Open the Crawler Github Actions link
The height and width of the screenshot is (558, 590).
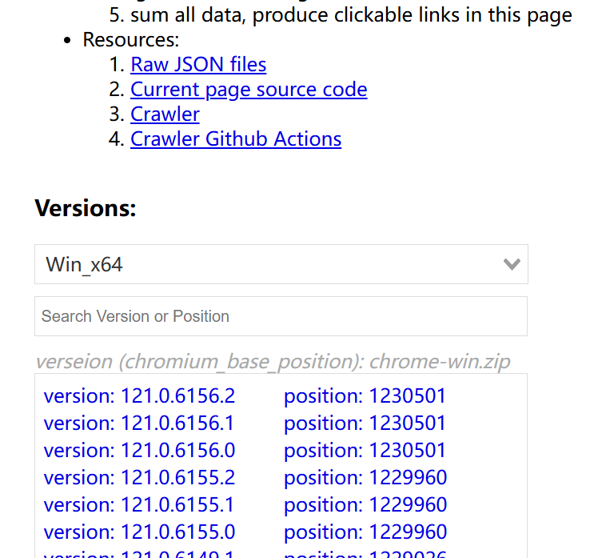(236, 139)
